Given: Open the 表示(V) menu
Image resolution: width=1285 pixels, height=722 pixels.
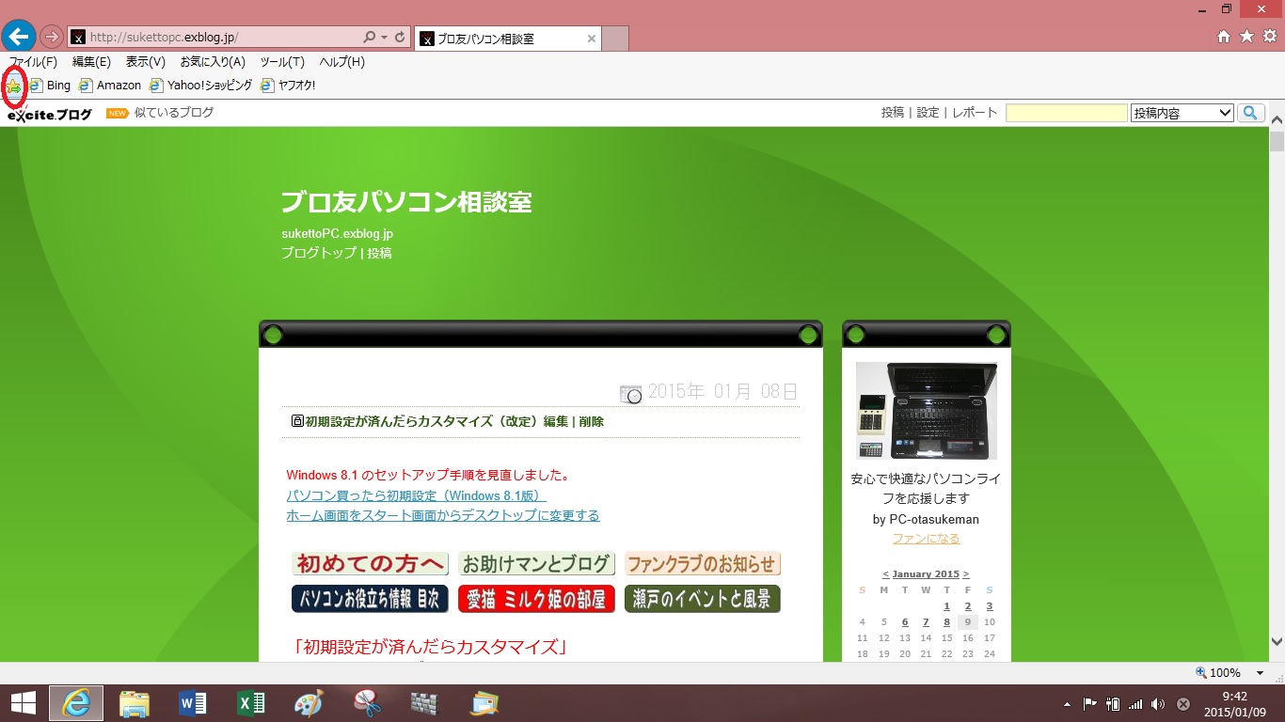Looking at the screenshot, I should pos(146,62).
